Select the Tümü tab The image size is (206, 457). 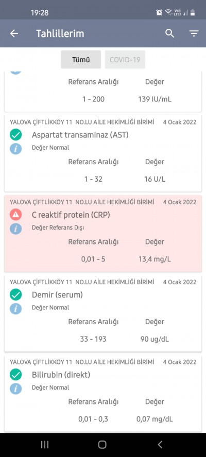pyautogui.click(x=81, y=60)
